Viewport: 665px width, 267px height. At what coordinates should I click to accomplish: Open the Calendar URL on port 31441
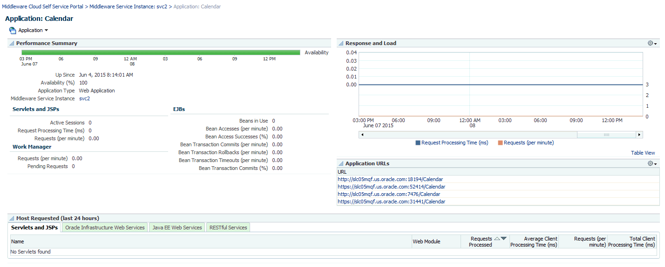pos(392,202)
